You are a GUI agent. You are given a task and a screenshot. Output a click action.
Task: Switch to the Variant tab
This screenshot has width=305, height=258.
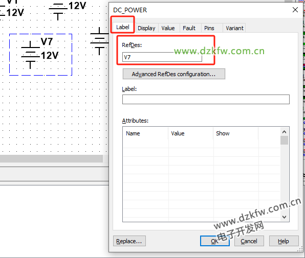click(234, 28)
